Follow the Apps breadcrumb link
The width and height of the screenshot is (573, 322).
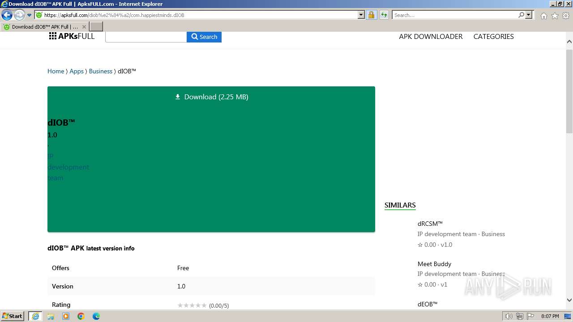pos(77,71)
